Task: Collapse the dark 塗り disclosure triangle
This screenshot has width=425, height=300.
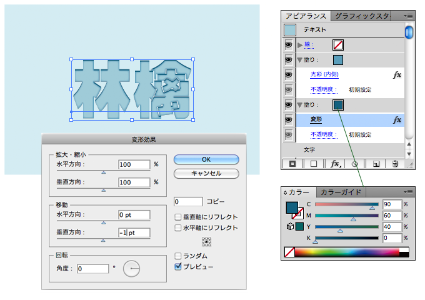Action: tap(299, 105)
